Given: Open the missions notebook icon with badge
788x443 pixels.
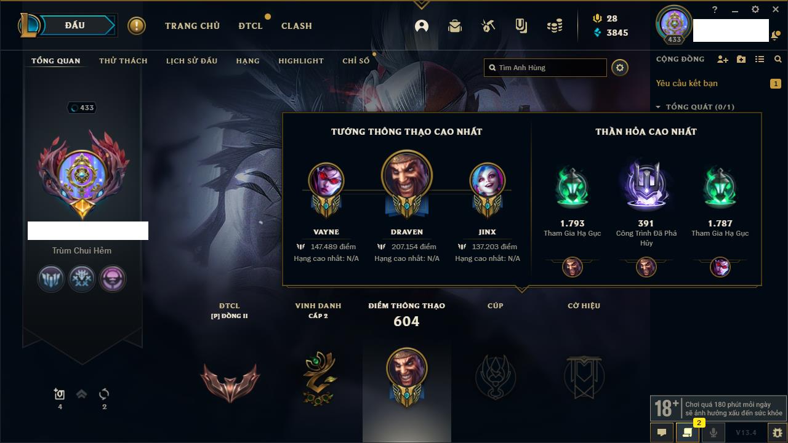Looking at the screenshot, I should tap(687, 433).
